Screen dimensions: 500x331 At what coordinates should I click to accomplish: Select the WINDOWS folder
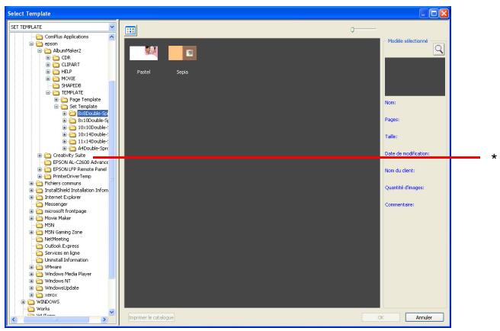[48, 301]
